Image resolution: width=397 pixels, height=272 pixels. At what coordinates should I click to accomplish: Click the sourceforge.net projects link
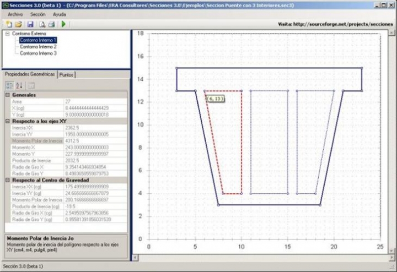[x=343, y=24]
